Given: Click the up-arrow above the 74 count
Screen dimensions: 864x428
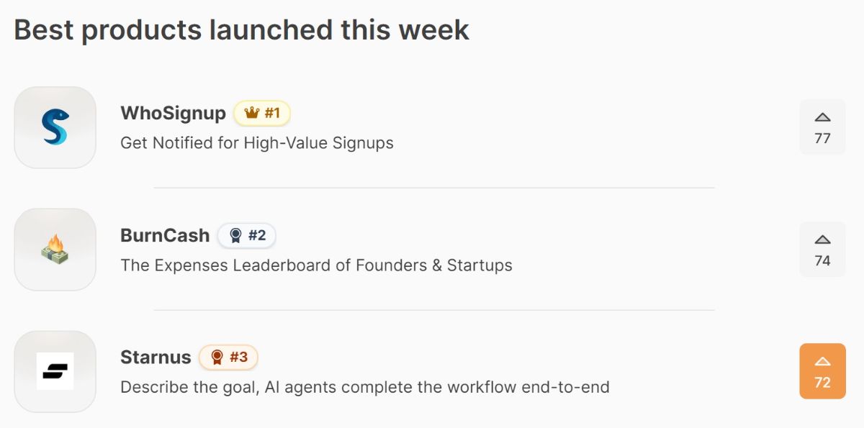Looking at the screenshot, I should (822, 240).
